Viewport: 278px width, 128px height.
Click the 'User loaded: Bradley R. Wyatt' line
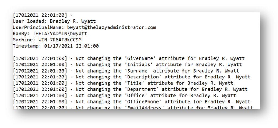(x=54, y=21)
